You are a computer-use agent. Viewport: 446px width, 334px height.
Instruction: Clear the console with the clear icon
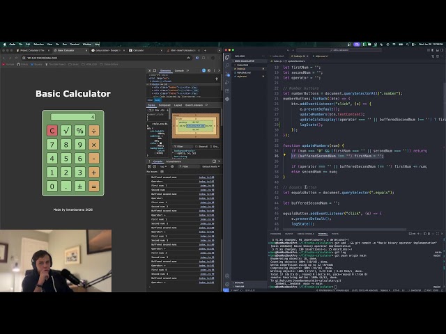pyautogui.click(x=155, y=167)
